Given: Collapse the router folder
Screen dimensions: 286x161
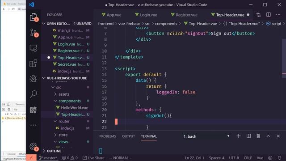Looking at the screenshot, I should pos(55,121).
